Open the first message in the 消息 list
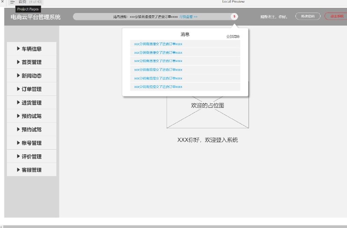Screen dimensions: 347x228 pyautogui.click(x=185, y=44)
